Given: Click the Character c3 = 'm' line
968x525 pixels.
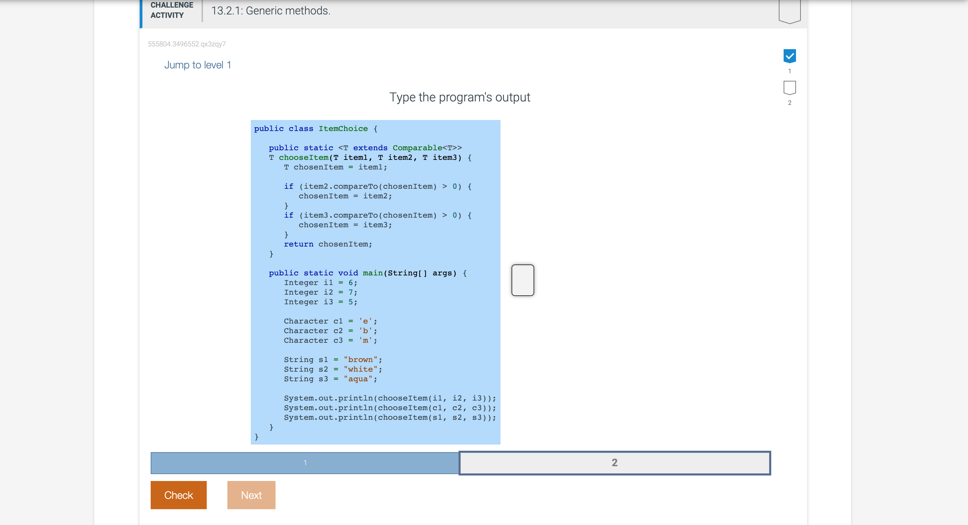Looking at the screenshot, I should [x=330, y=340].
